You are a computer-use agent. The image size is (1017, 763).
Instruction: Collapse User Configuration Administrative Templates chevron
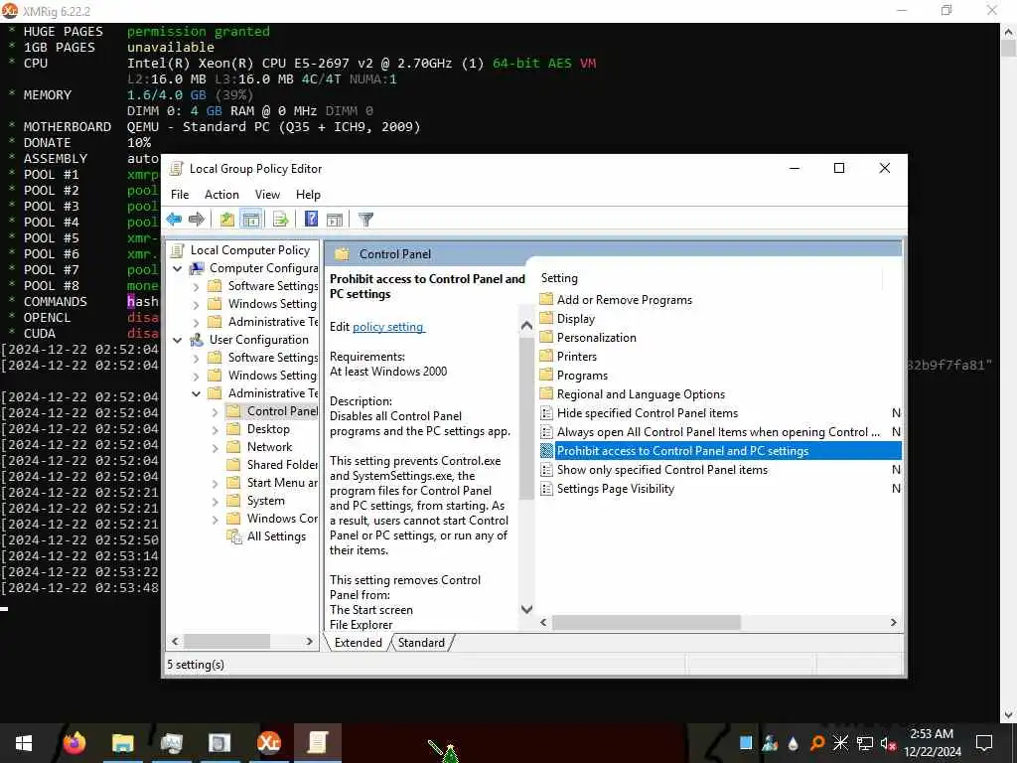pyautogui.click(x=196, y=393)
